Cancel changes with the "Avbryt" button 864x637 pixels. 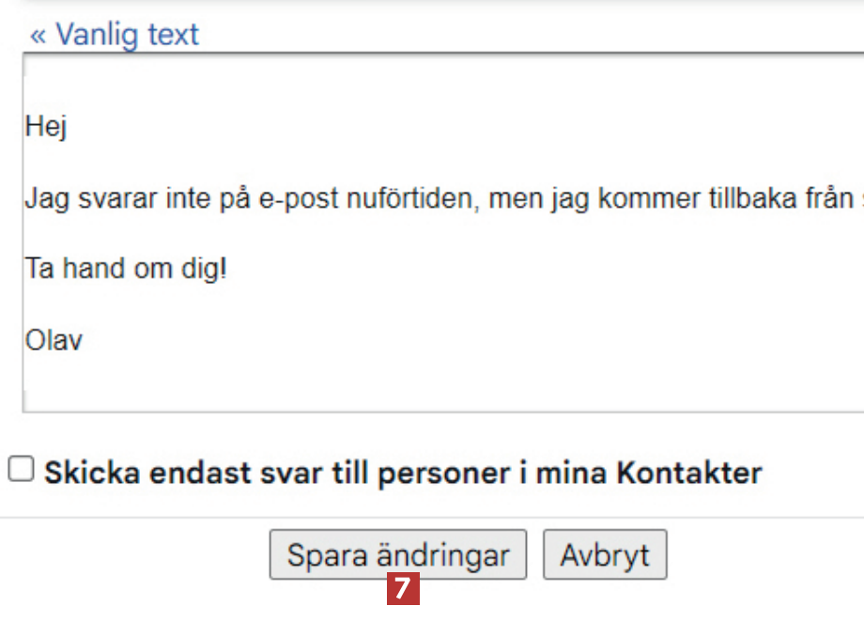[x=605, y=555]
